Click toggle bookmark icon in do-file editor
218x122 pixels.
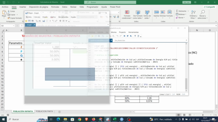125,36
